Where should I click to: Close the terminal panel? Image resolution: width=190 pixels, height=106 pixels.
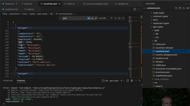tap(140, 81)
